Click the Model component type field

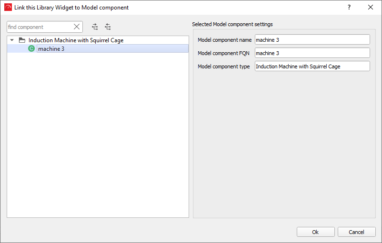tap(312, 66)
